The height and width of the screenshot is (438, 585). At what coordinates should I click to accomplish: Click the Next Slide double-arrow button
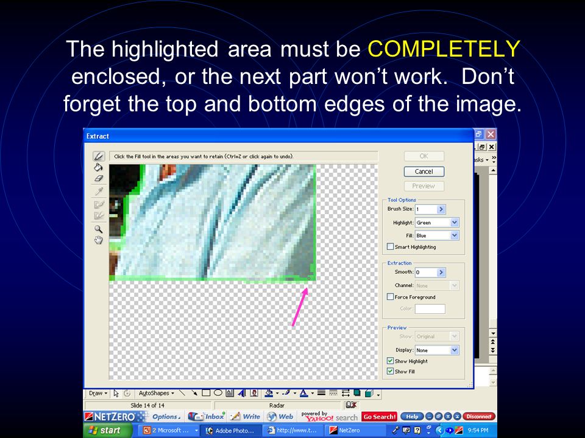tap(493, 350)
